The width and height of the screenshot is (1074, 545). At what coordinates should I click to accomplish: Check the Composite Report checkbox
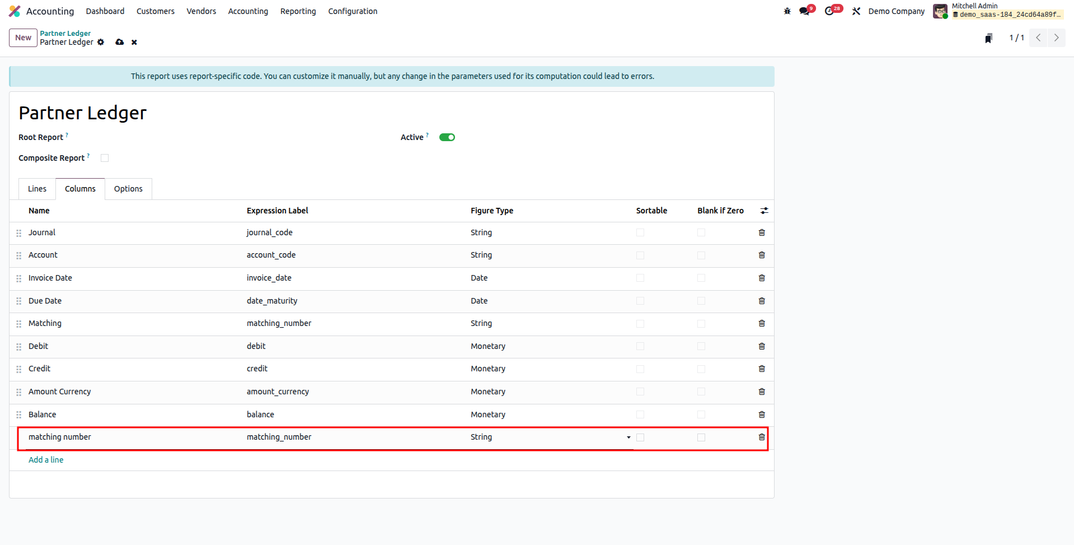(105, 158)
